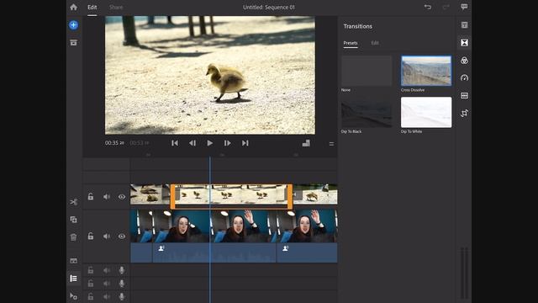Open the Transitions panel icon

[464, 43]
